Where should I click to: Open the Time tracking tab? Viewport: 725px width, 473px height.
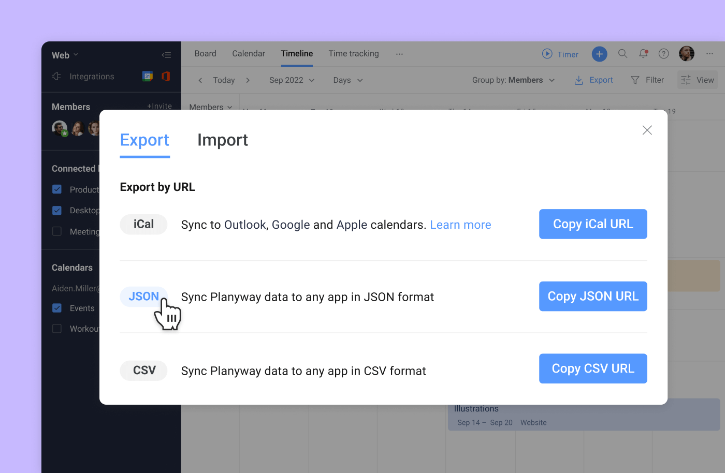coord(354,53)
